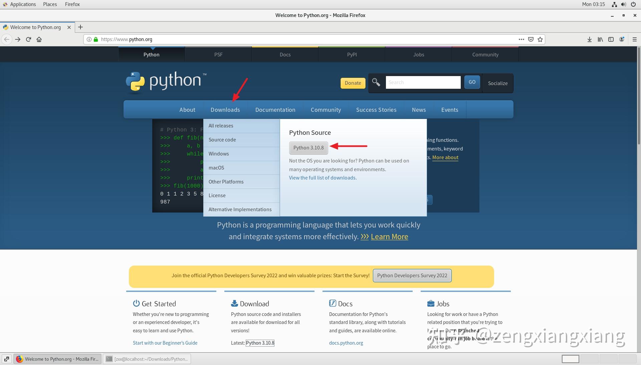Image resolution: width=641 pixels, height=365 pixels.
Task: Go back with the browser back arrow
Action: 7,39
